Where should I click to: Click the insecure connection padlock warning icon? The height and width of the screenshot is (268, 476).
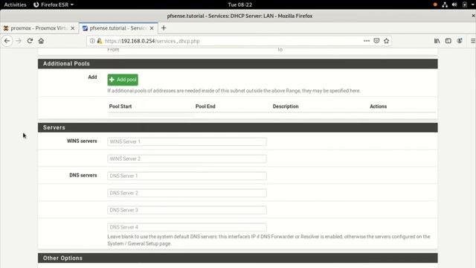[100, 41]
